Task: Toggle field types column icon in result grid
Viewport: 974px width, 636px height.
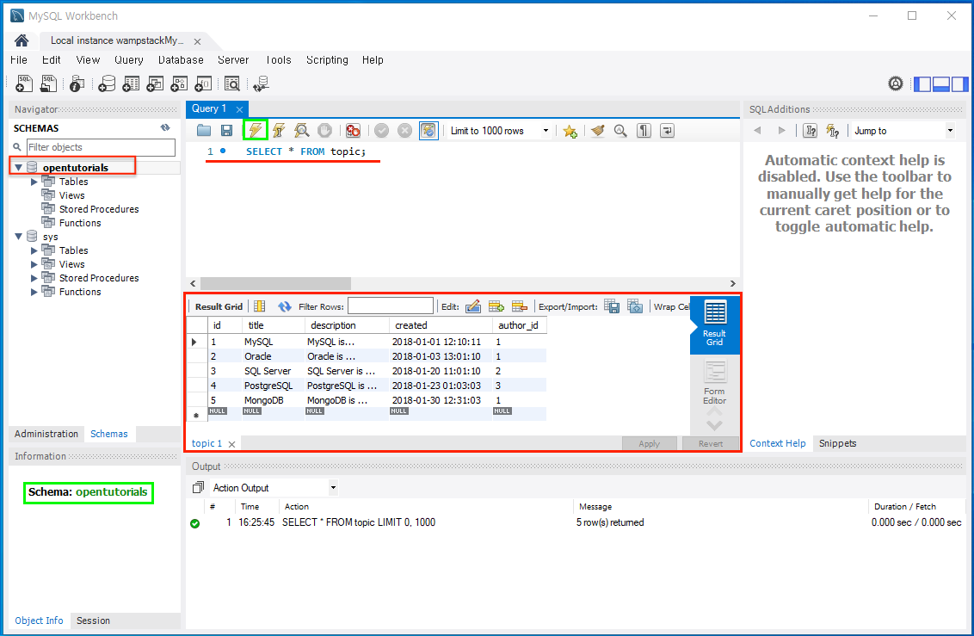Action: click(x=260, y=306)
